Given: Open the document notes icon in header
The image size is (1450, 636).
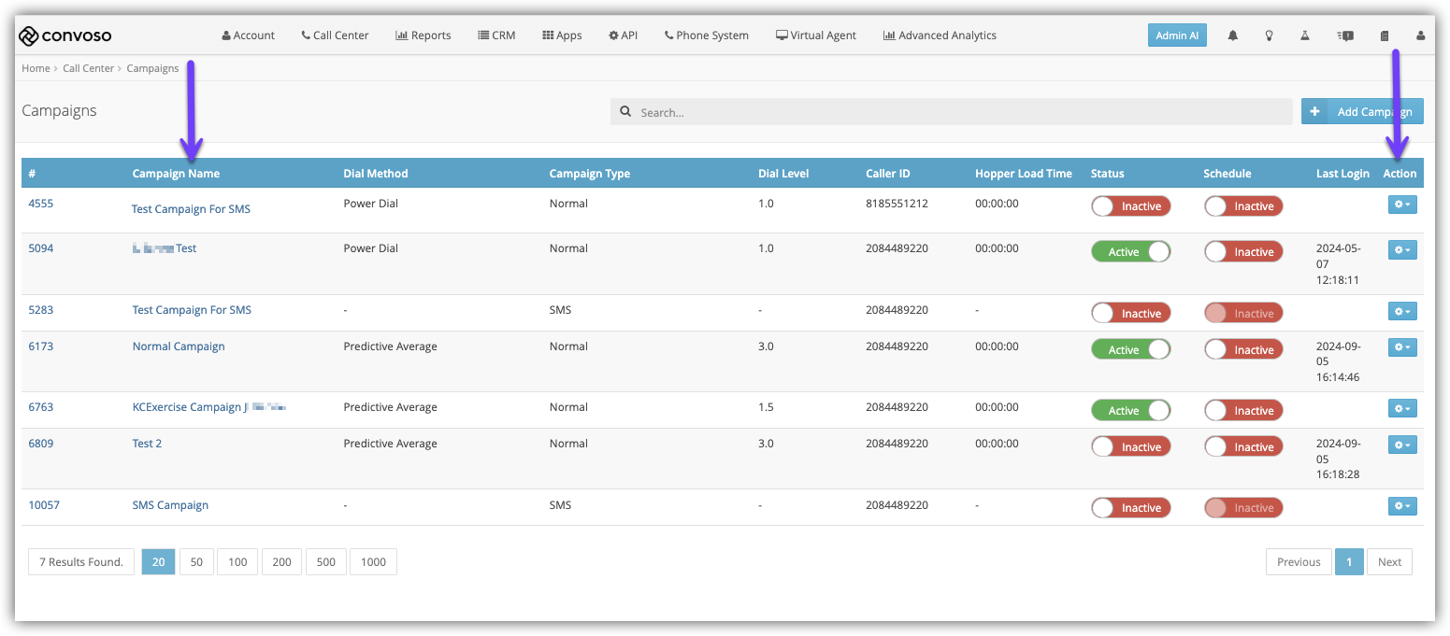Looking at the screenshot, I should 1385,35.
